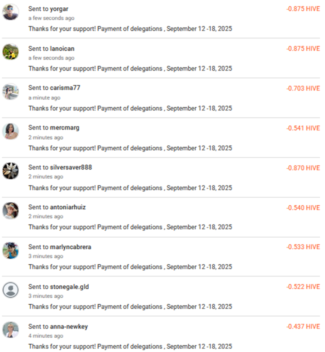Open carisma77's avatar picture

coord(10,91)
